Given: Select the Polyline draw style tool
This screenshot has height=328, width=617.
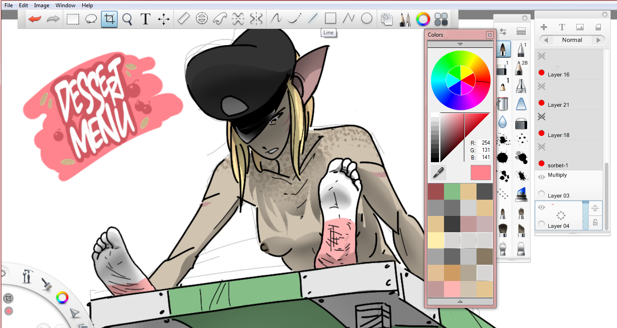Looking at the screenshot, I should point(349,19).
